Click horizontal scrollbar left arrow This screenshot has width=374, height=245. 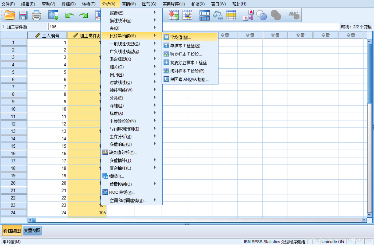[30, 220]
